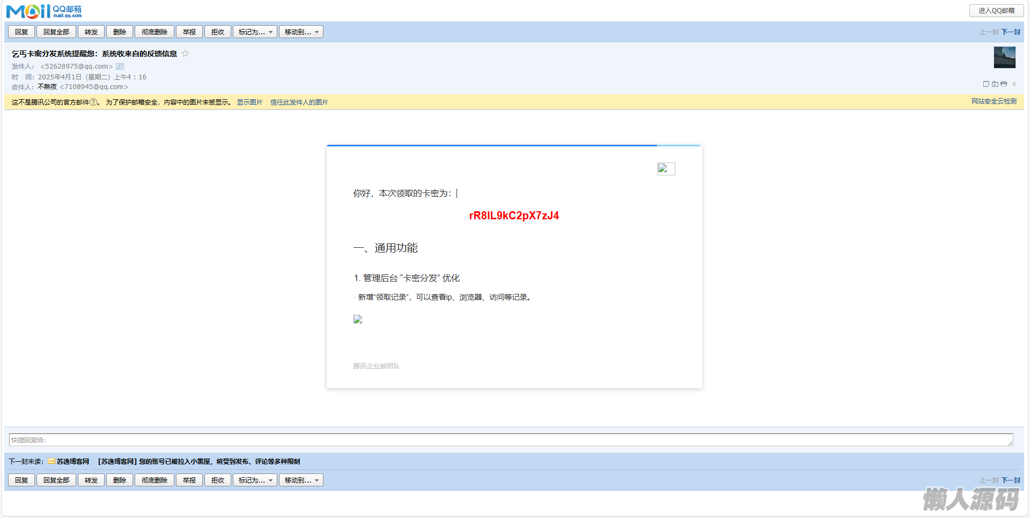Print email using the printer icon
Image resolution: width=1030 pixels, height=518 pixels.
click(x=1004, y=84)
